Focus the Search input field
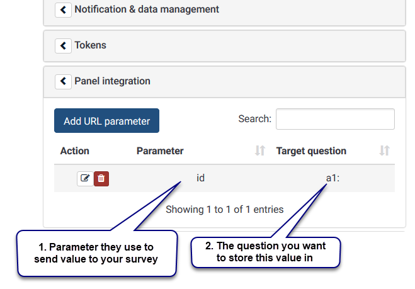 pyautogui.click(x=335, y=119)
